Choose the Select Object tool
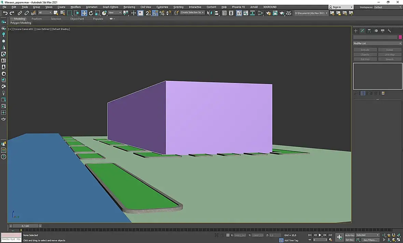 tap(56, 13)
